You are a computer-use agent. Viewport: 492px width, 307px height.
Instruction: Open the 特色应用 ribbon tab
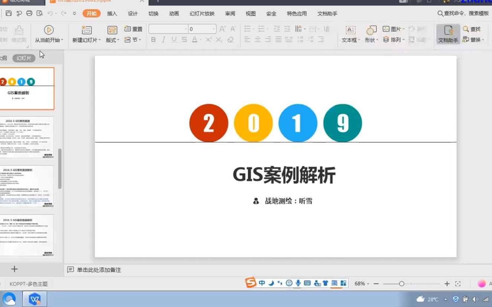coord(297,14)
